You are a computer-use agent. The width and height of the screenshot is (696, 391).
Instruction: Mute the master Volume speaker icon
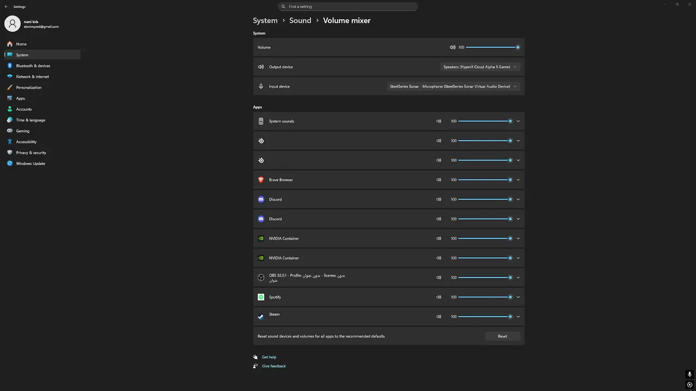tap(452, 47)
